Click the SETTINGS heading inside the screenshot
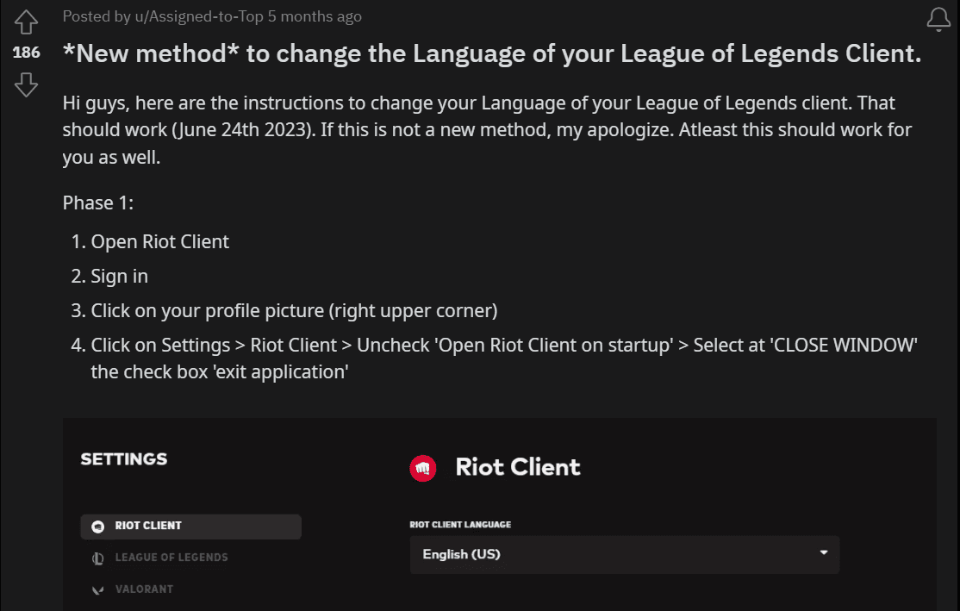960x611 pixels. click(x=123, y=459)
